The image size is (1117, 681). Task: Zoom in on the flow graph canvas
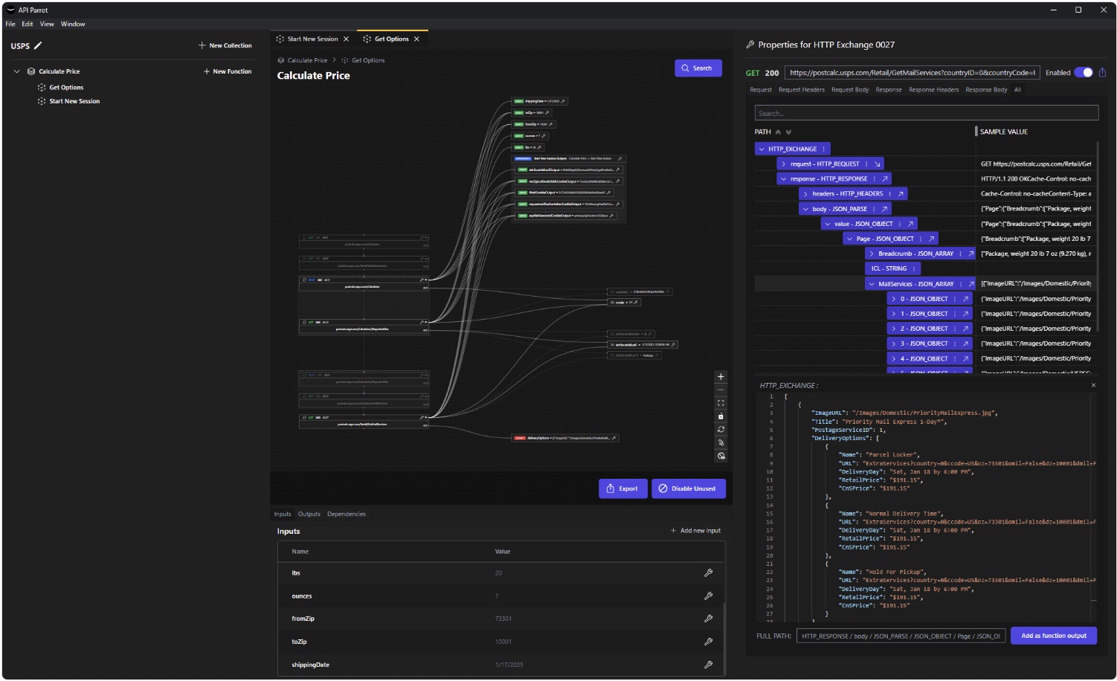720,377
